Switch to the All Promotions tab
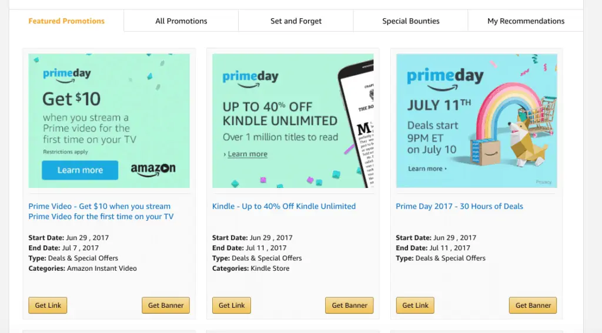This screenshot has height=333, width=602. tap(181, 21)
